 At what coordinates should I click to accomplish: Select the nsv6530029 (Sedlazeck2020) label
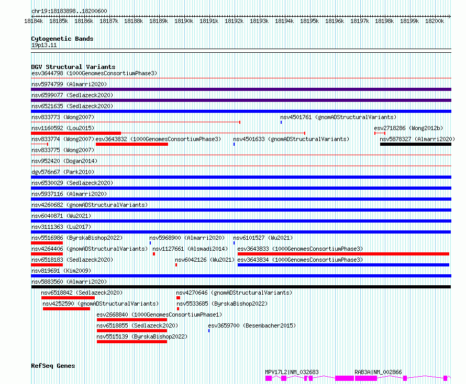(72, 183)
